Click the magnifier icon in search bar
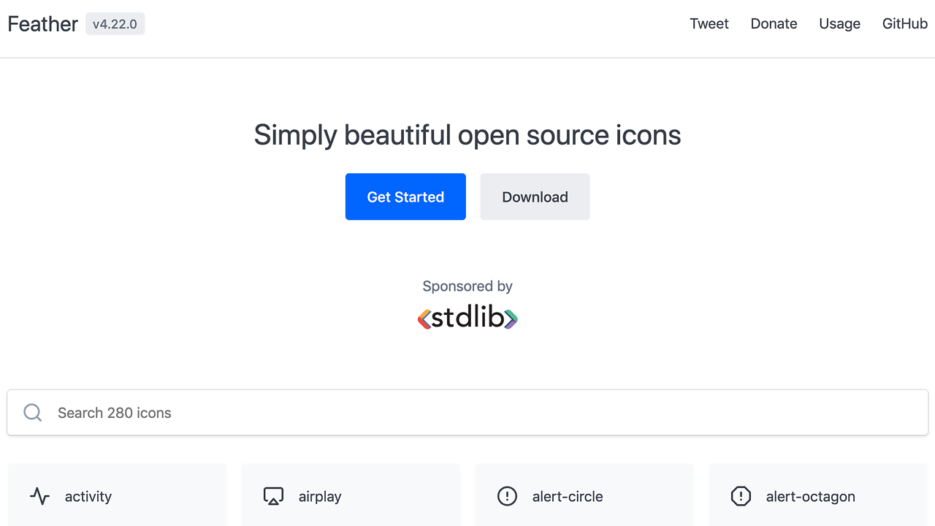 [x=33, y=413]
